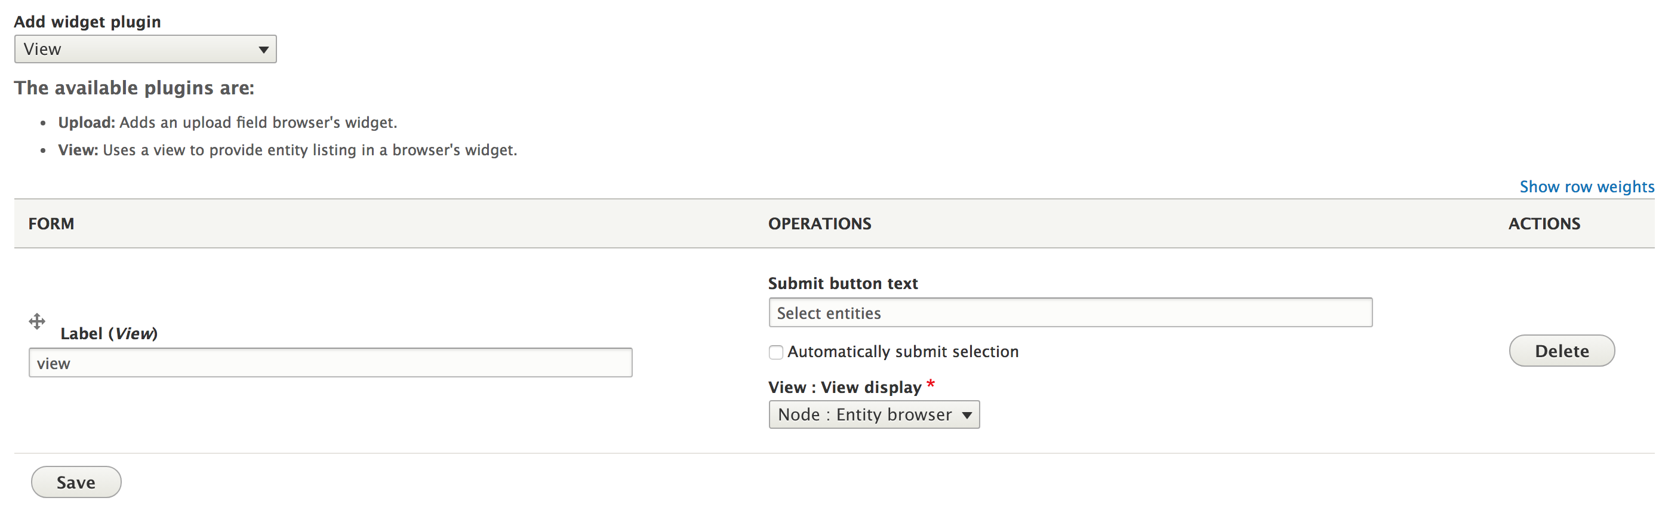1662x516 pixels.
Task: Click the "Add widget plugin" field label
Action: (87, 22)
